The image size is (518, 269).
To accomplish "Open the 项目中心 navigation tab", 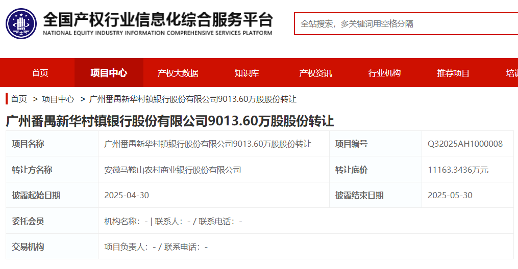I will [109, 73].
